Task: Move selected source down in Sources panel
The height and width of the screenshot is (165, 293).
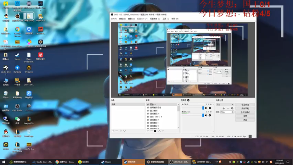Action: coord(163,131)
